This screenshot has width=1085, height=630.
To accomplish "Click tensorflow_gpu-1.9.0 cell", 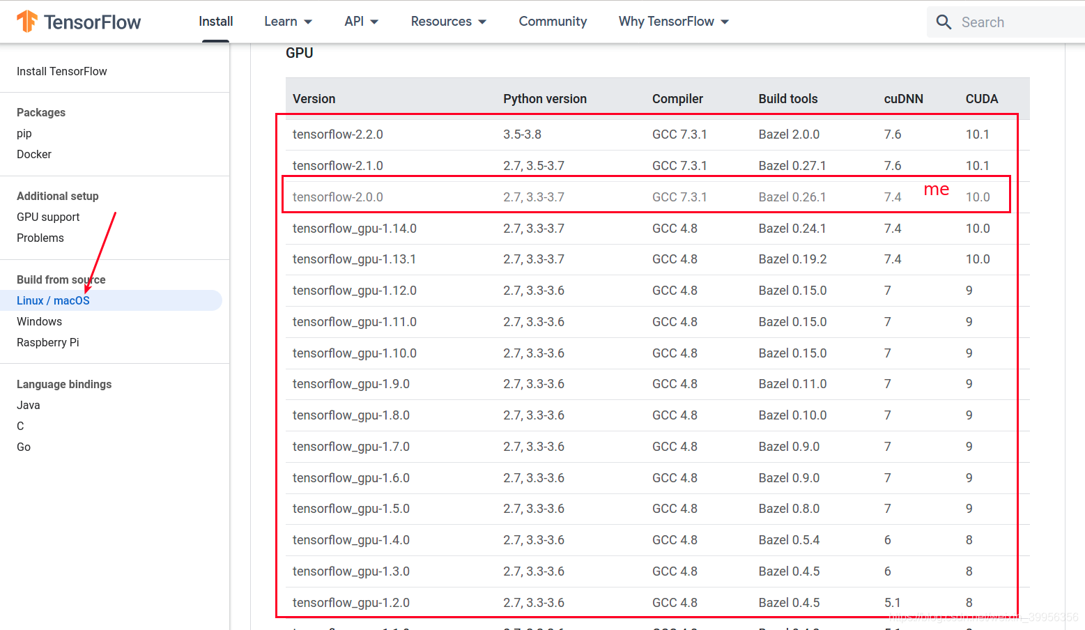I will pos(351,384).
